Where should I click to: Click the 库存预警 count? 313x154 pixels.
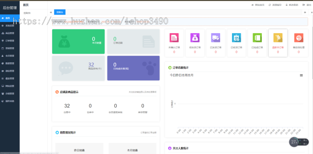pos(143,106)
